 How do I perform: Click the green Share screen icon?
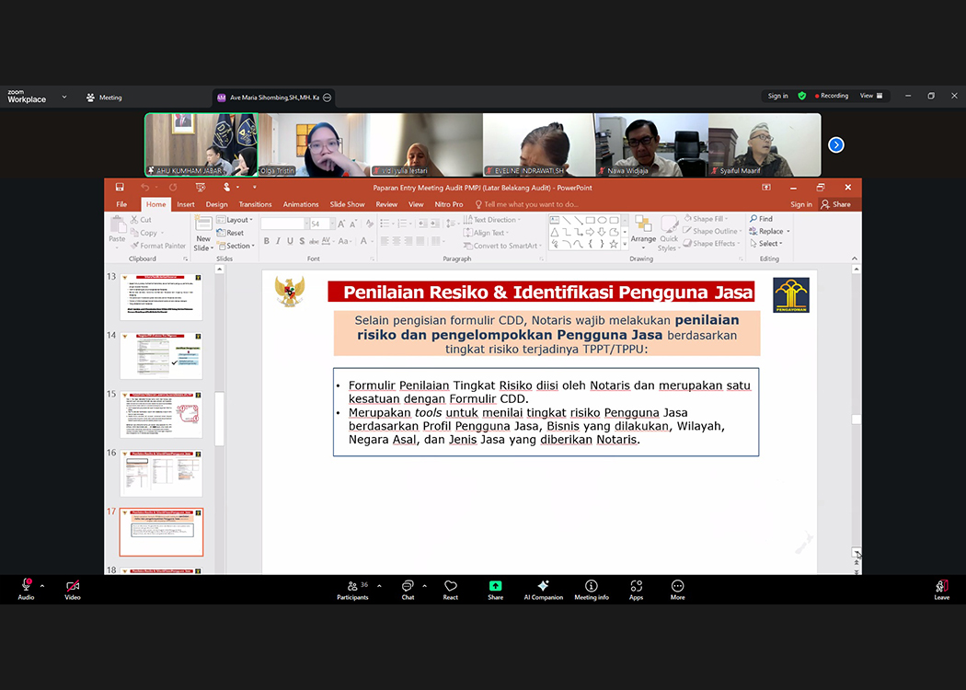click(495, 587)
